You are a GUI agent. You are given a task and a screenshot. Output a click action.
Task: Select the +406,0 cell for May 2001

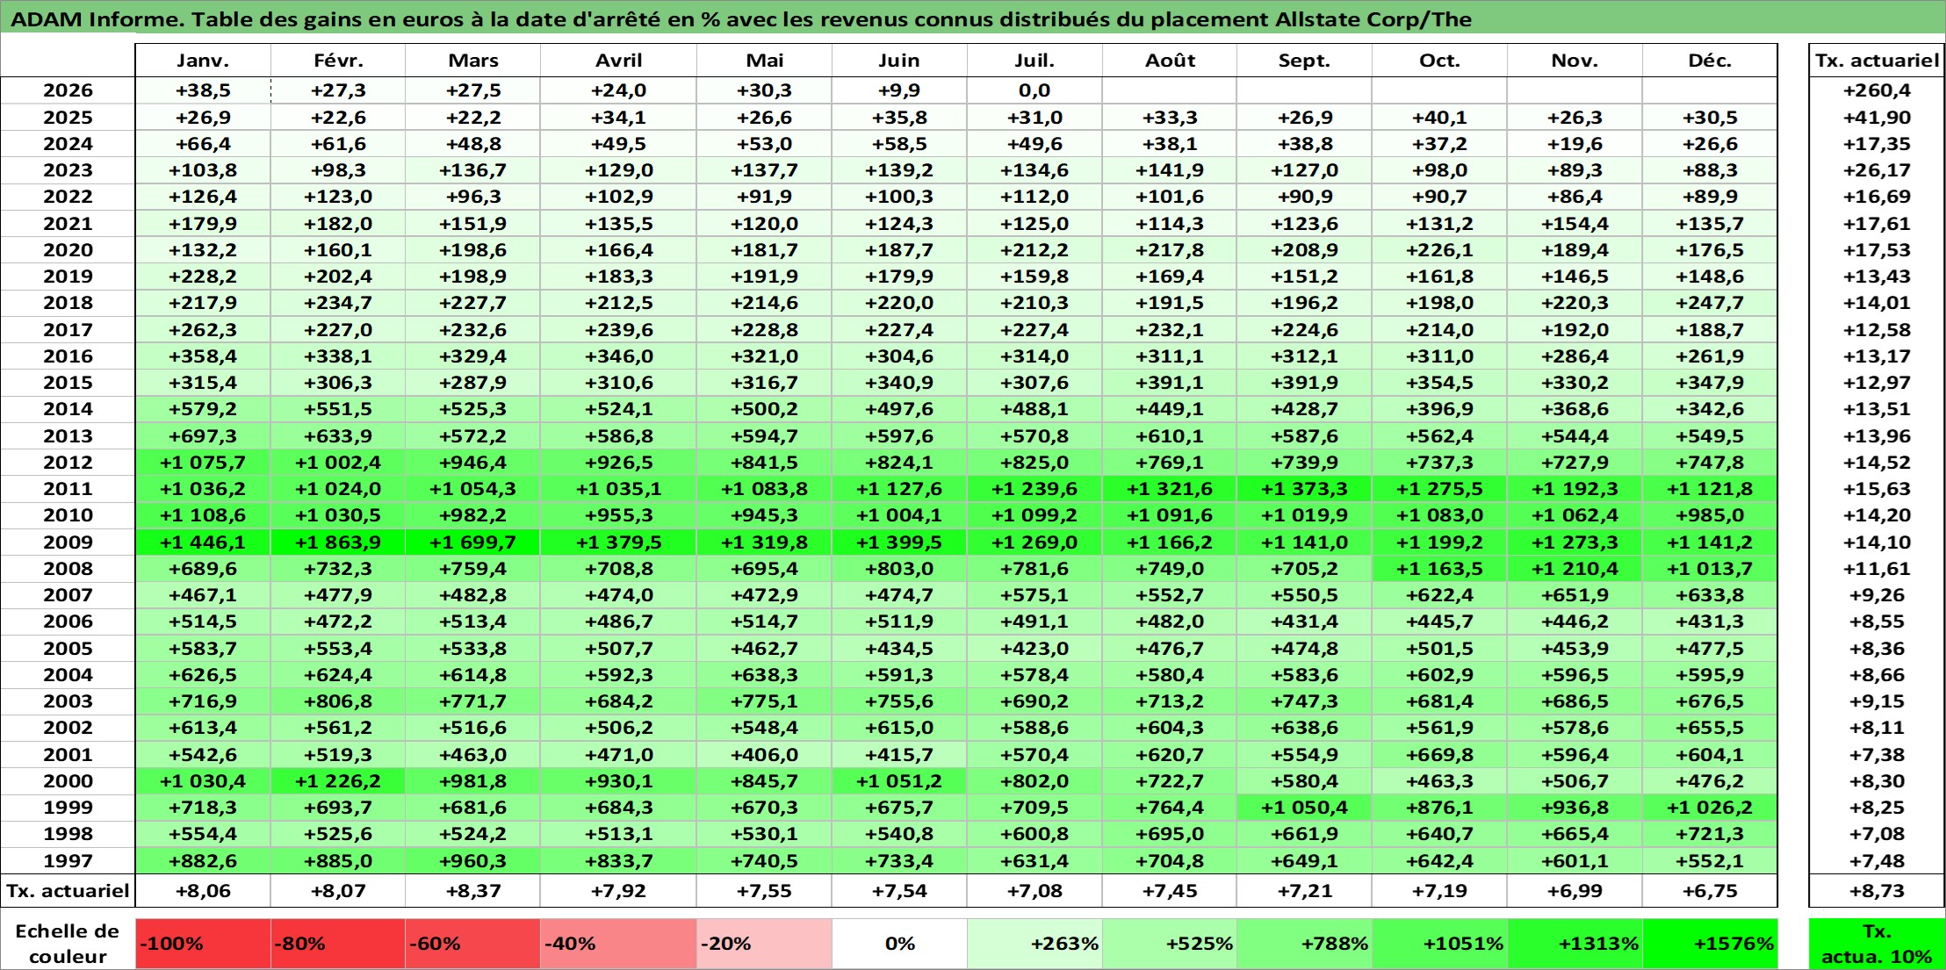point(765,755)
